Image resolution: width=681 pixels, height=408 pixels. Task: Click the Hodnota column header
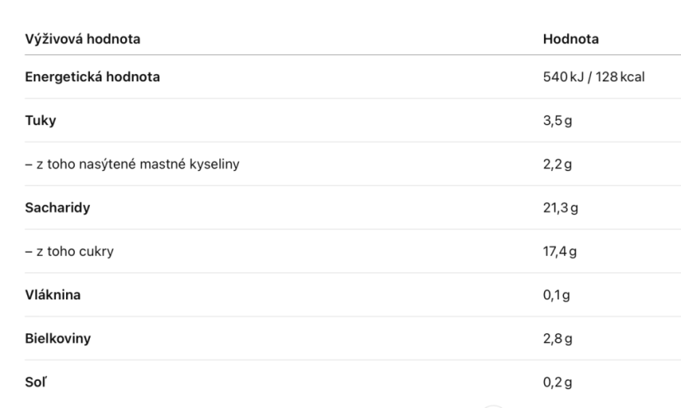[571, 39]
